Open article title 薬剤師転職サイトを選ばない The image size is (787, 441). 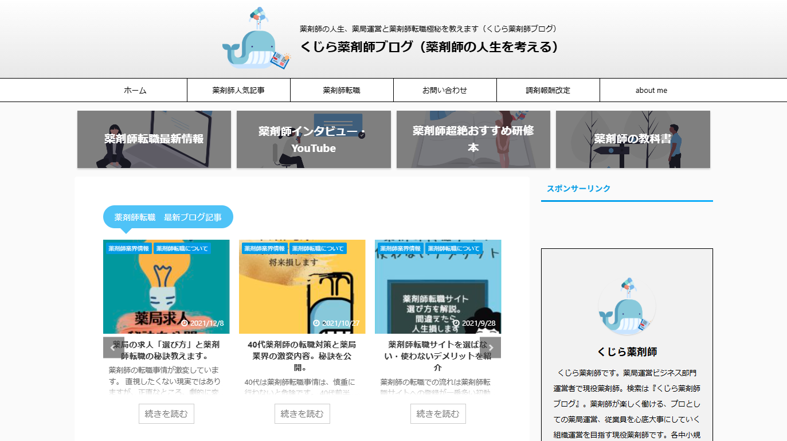coord(438,356)
